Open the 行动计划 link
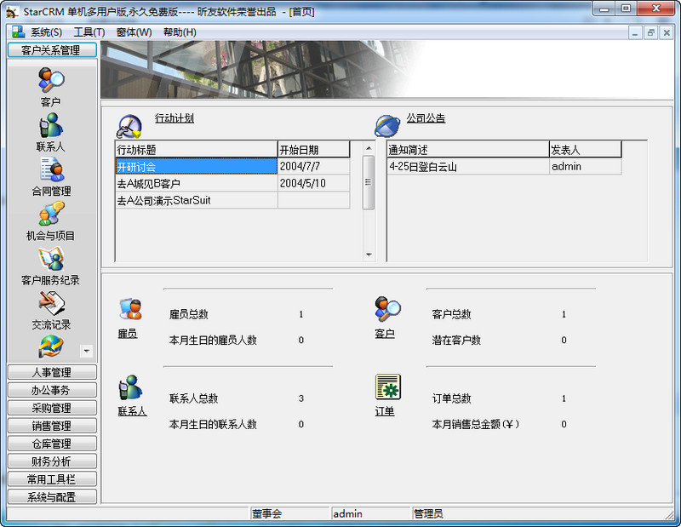Image resolution: width=681 pixels, height=527 pixels. pos(175,118)
